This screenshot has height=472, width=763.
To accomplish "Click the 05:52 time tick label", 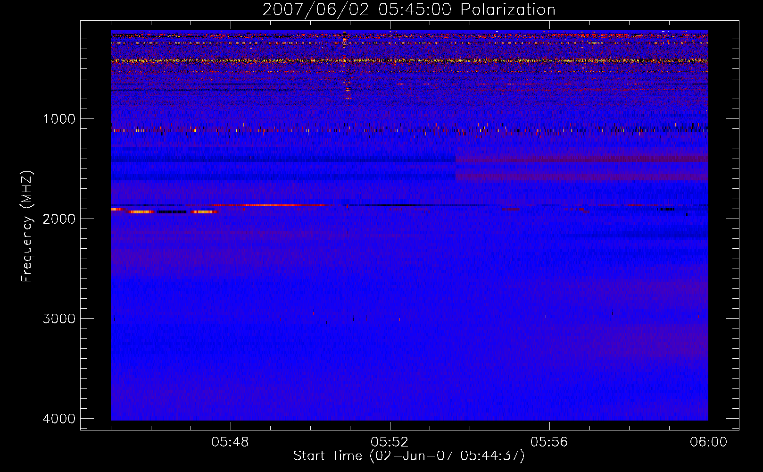I will click(390, 442).
